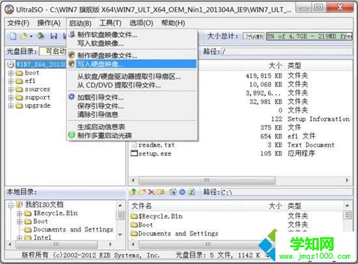Viewport: 358px width, 264px height.
Task: Click the green refresh icon in local toolbar
Action: 191,192
